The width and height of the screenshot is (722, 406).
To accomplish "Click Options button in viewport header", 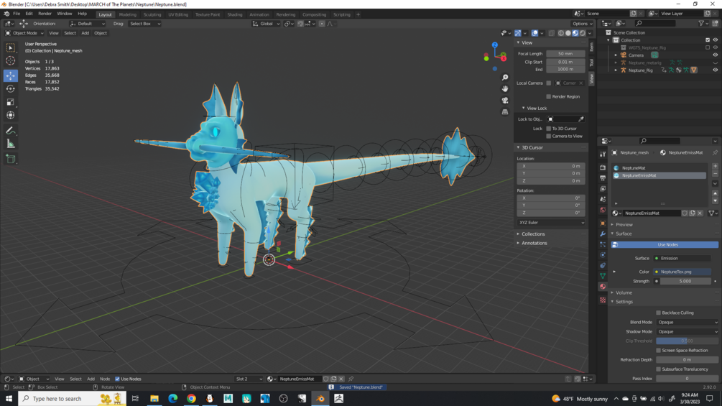I will [582, 24].
